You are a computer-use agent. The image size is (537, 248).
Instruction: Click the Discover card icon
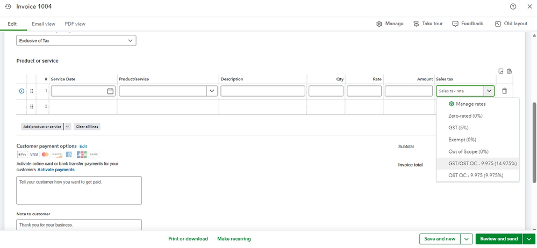(x=56, y=154)
